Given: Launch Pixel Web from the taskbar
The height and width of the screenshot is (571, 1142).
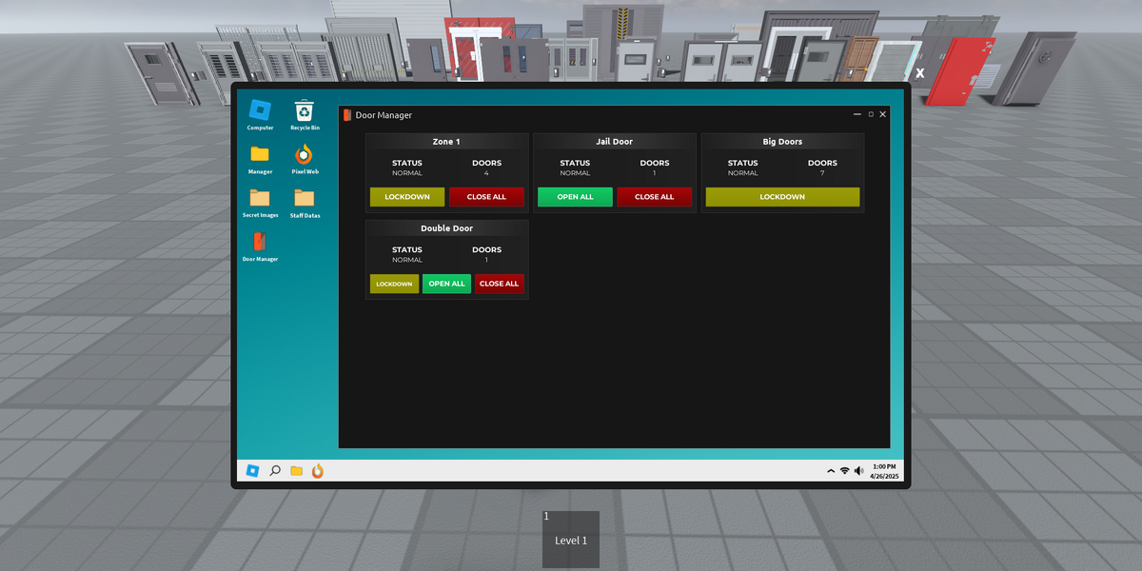Looking at the screenshot, I should [318, 470].
